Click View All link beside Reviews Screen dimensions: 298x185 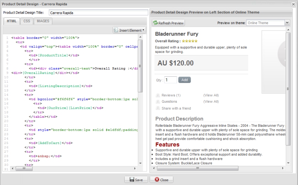pos(211,95)
